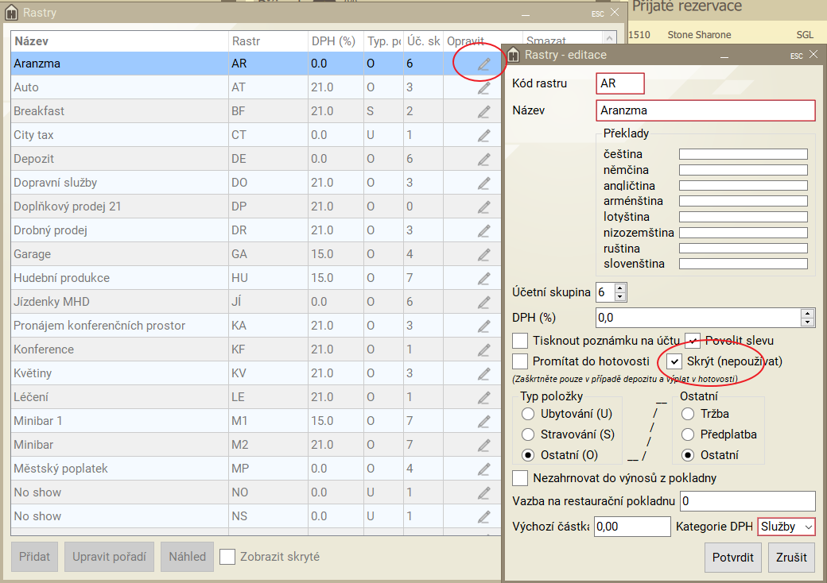Click the DPH (%) column header
Viewport: 827px width, 583px height.
(334, 41)
